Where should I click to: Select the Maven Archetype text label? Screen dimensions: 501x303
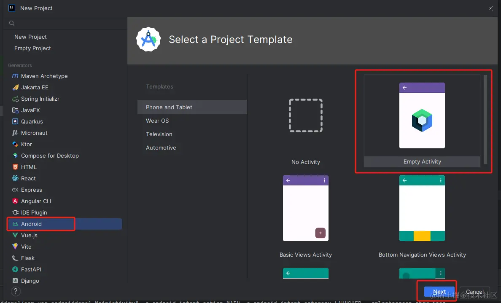[44, 76]
